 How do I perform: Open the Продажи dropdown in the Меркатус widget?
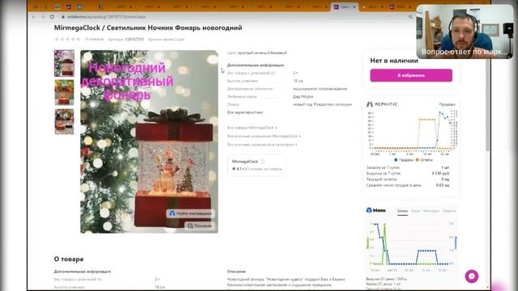pos(448,104)
